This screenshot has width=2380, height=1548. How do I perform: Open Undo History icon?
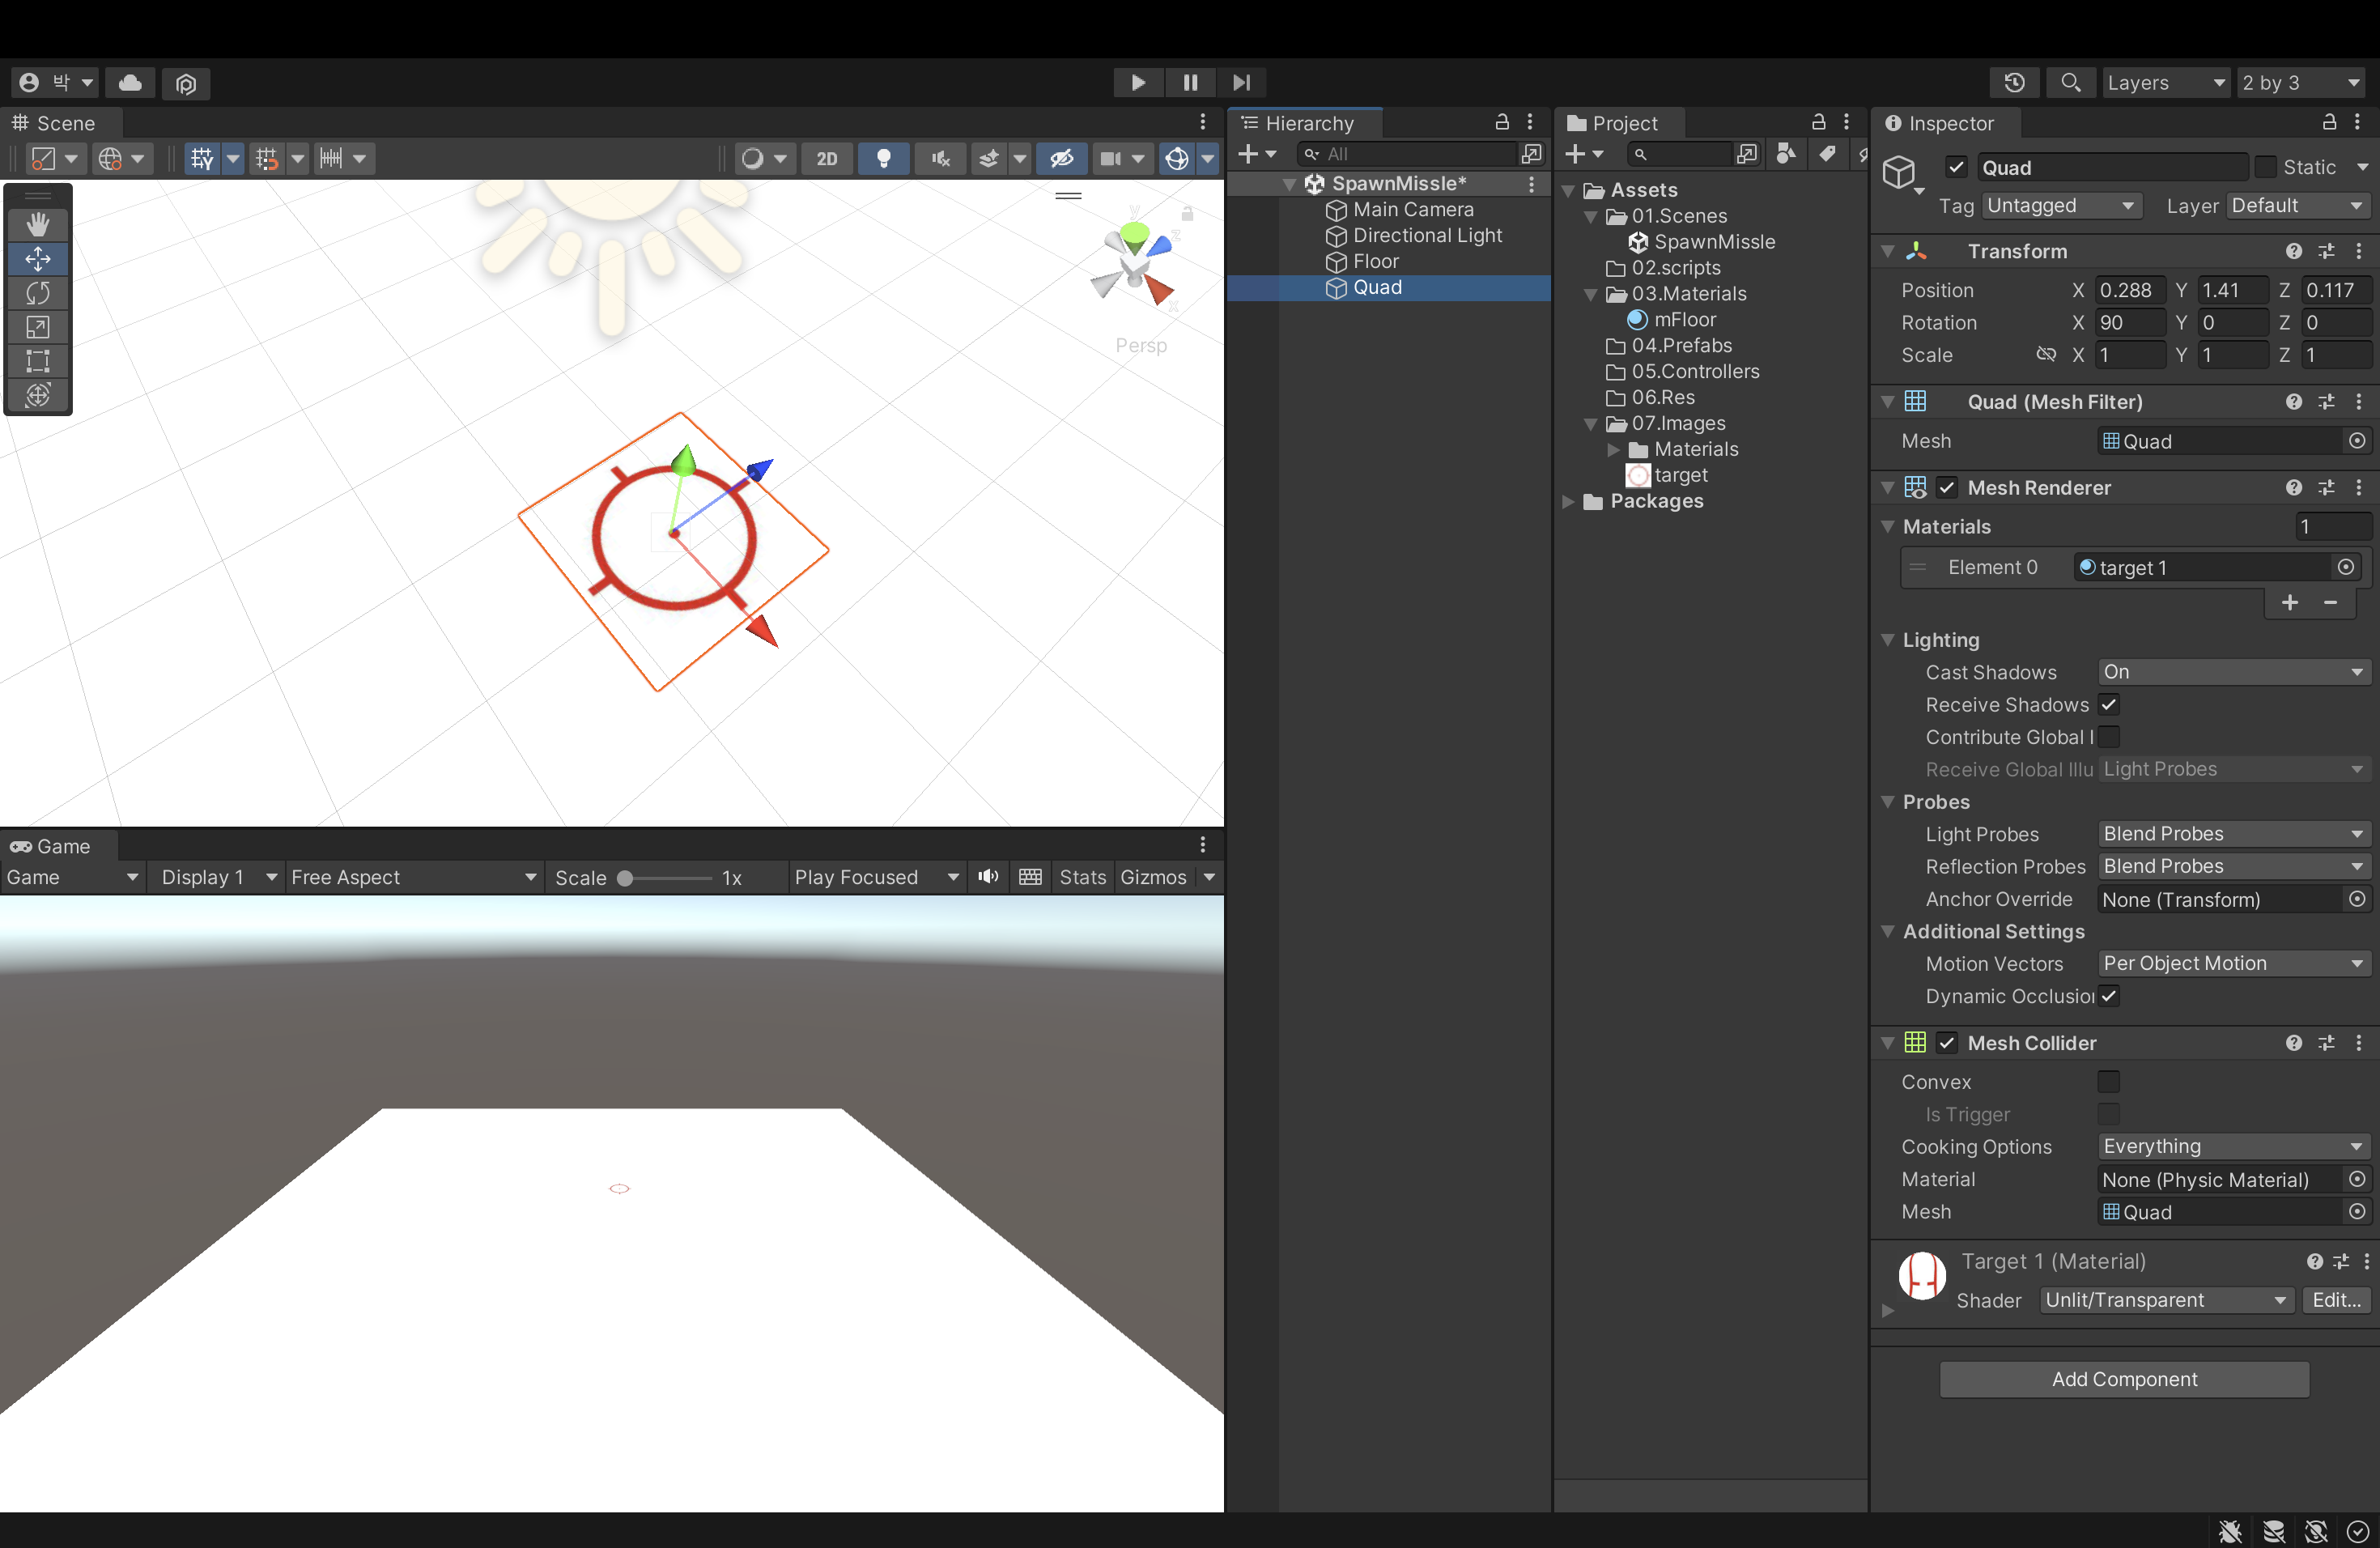click(x=2014, y=82)
